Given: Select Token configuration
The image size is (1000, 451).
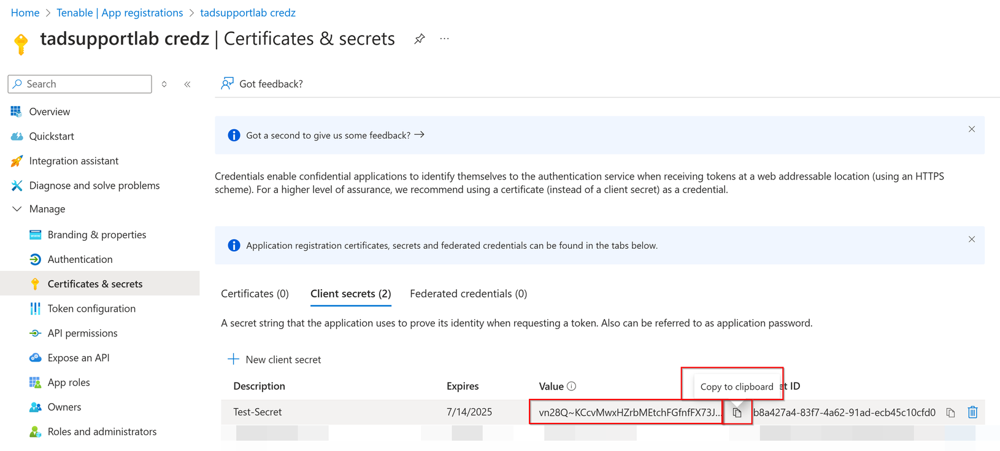Looking at the screenshot, I should tap(91, 308).
